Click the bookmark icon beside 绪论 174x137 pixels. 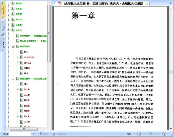21,84
